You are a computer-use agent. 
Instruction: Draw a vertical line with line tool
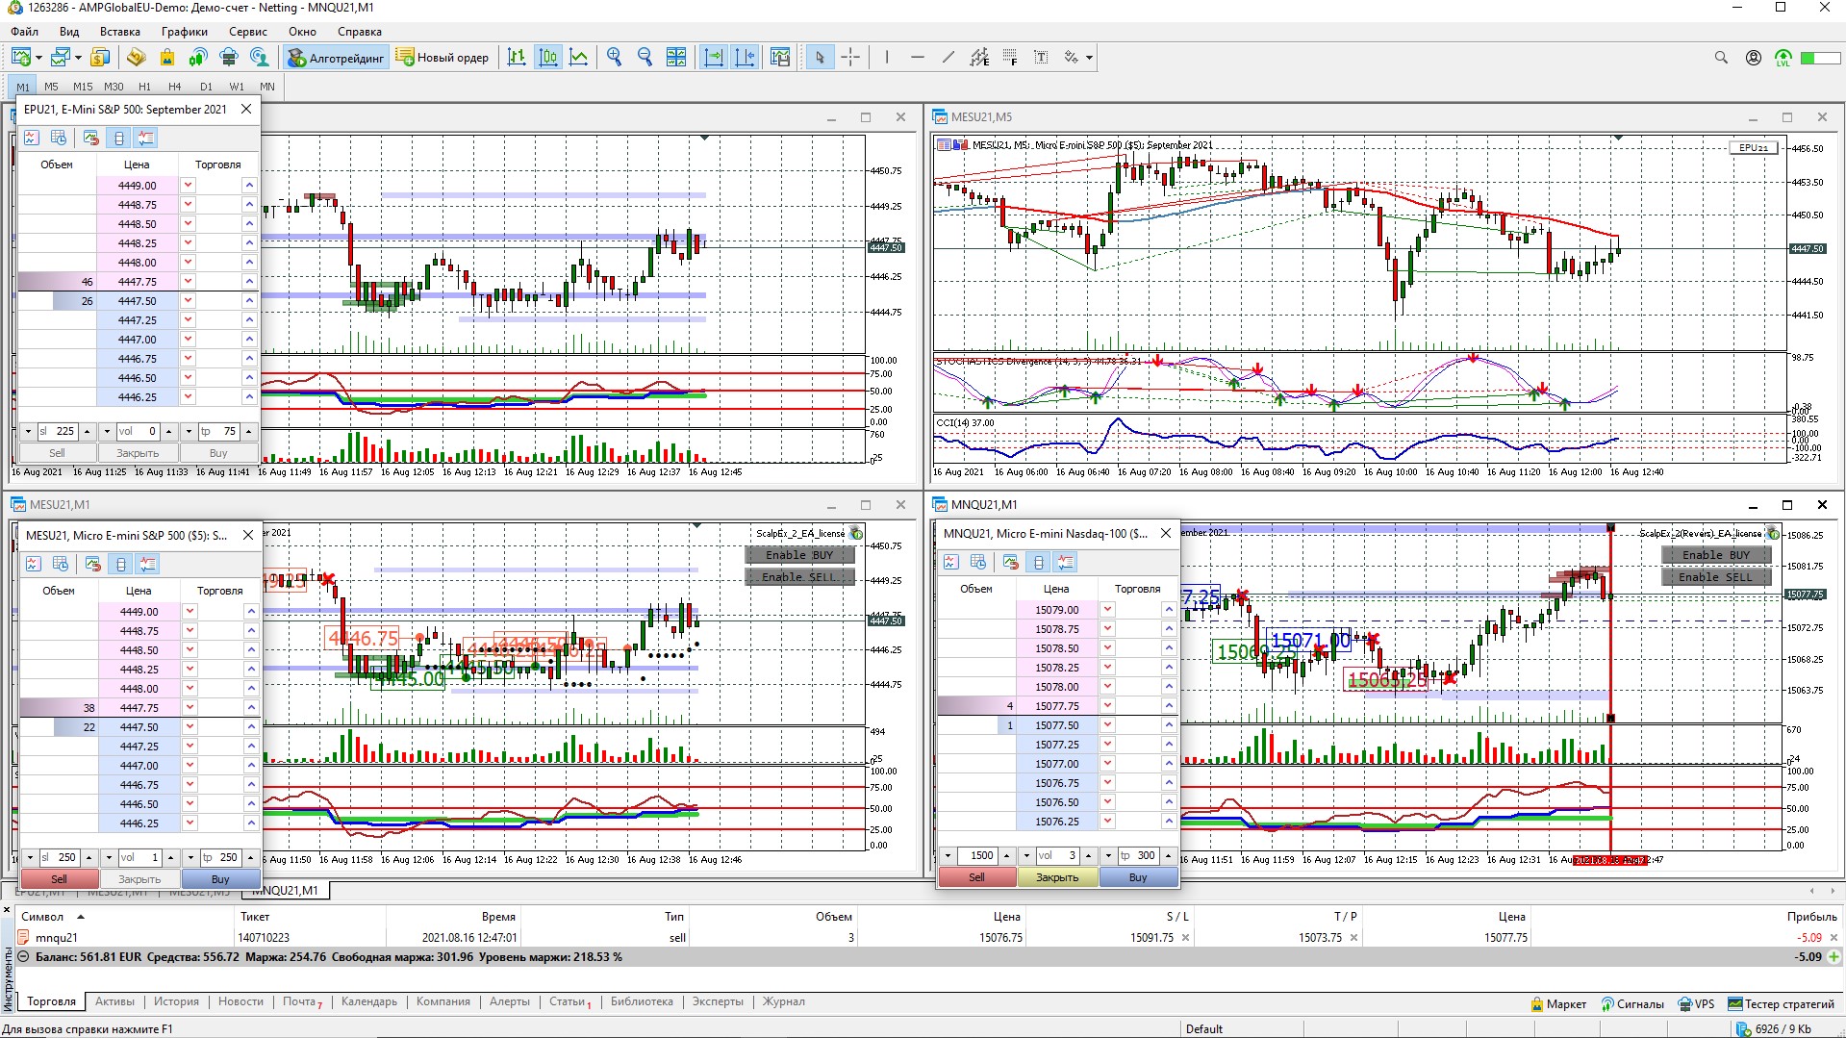886,58
